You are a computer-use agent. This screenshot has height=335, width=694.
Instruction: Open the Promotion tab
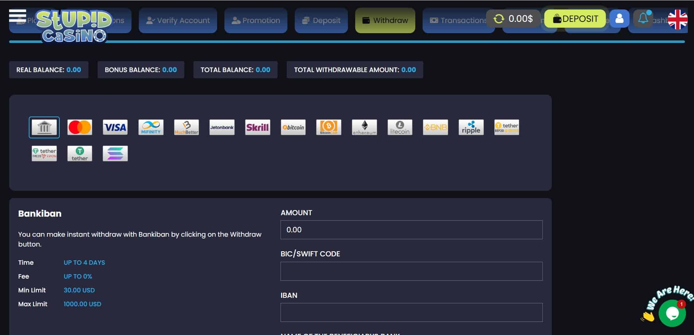[256, 20]
